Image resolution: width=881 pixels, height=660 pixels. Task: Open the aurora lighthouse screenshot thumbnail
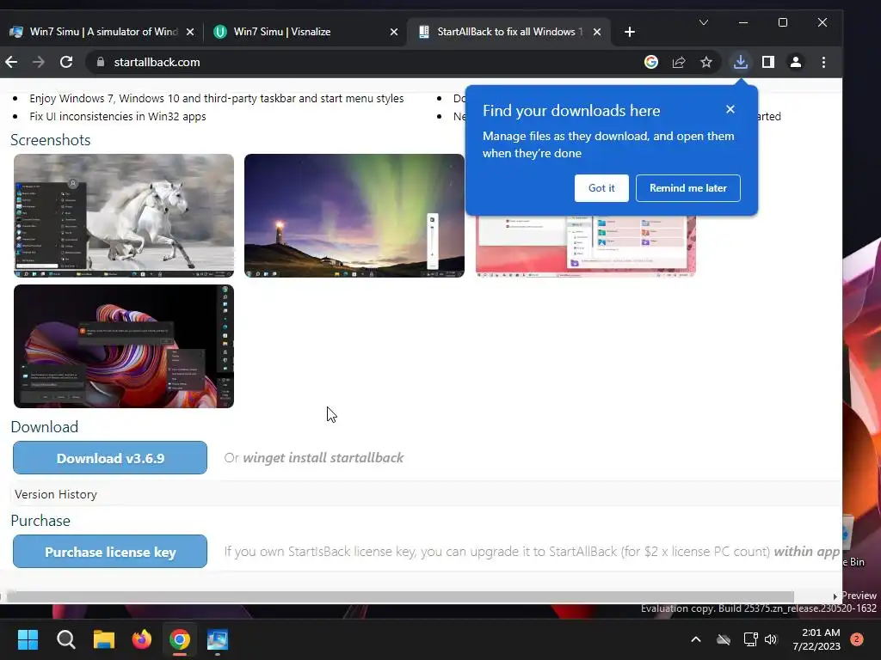click(354, 216)
